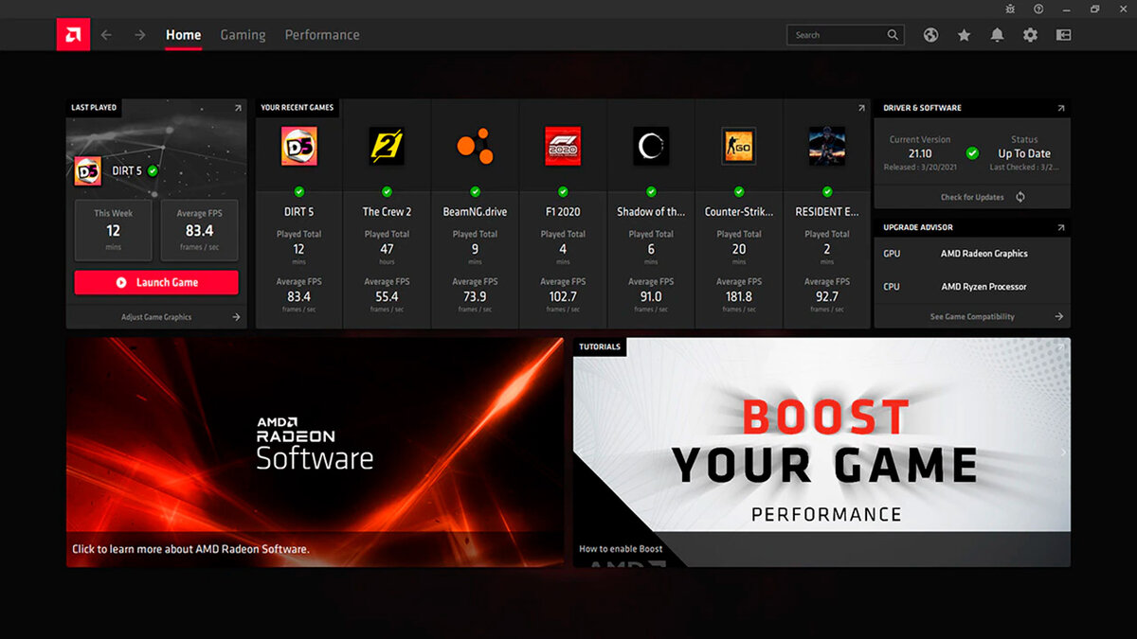Toggle the sidebar panel icon
The image size is (1137, 639).
[1063, 35]
